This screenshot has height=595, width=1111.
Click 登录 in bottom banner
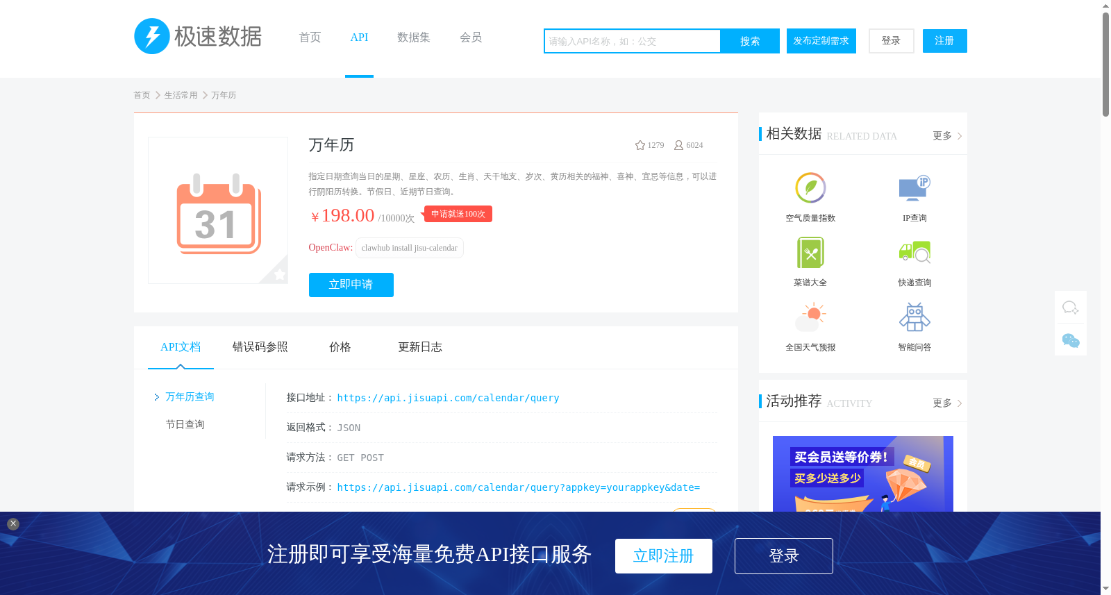click(x=784, y=556)
